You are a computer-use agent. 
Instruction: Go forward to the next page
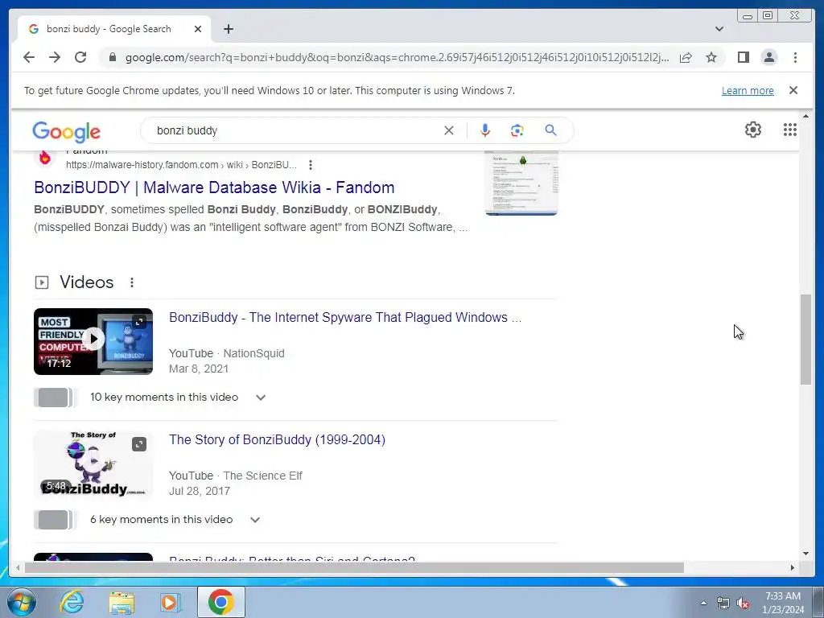[x=55, y=57]
